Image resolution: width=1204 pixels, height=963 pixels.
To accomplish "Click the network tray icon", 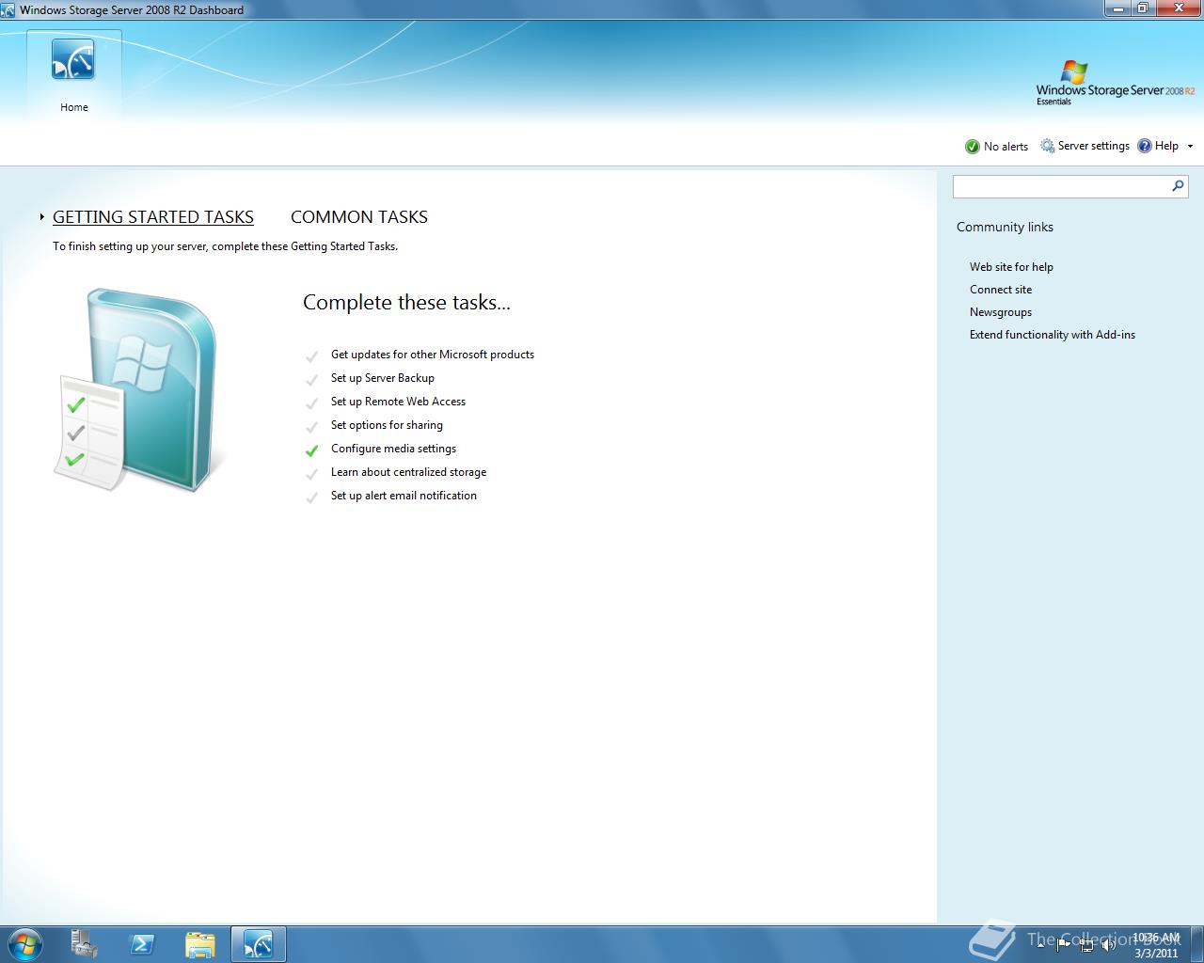I will tap(1086, 944).
